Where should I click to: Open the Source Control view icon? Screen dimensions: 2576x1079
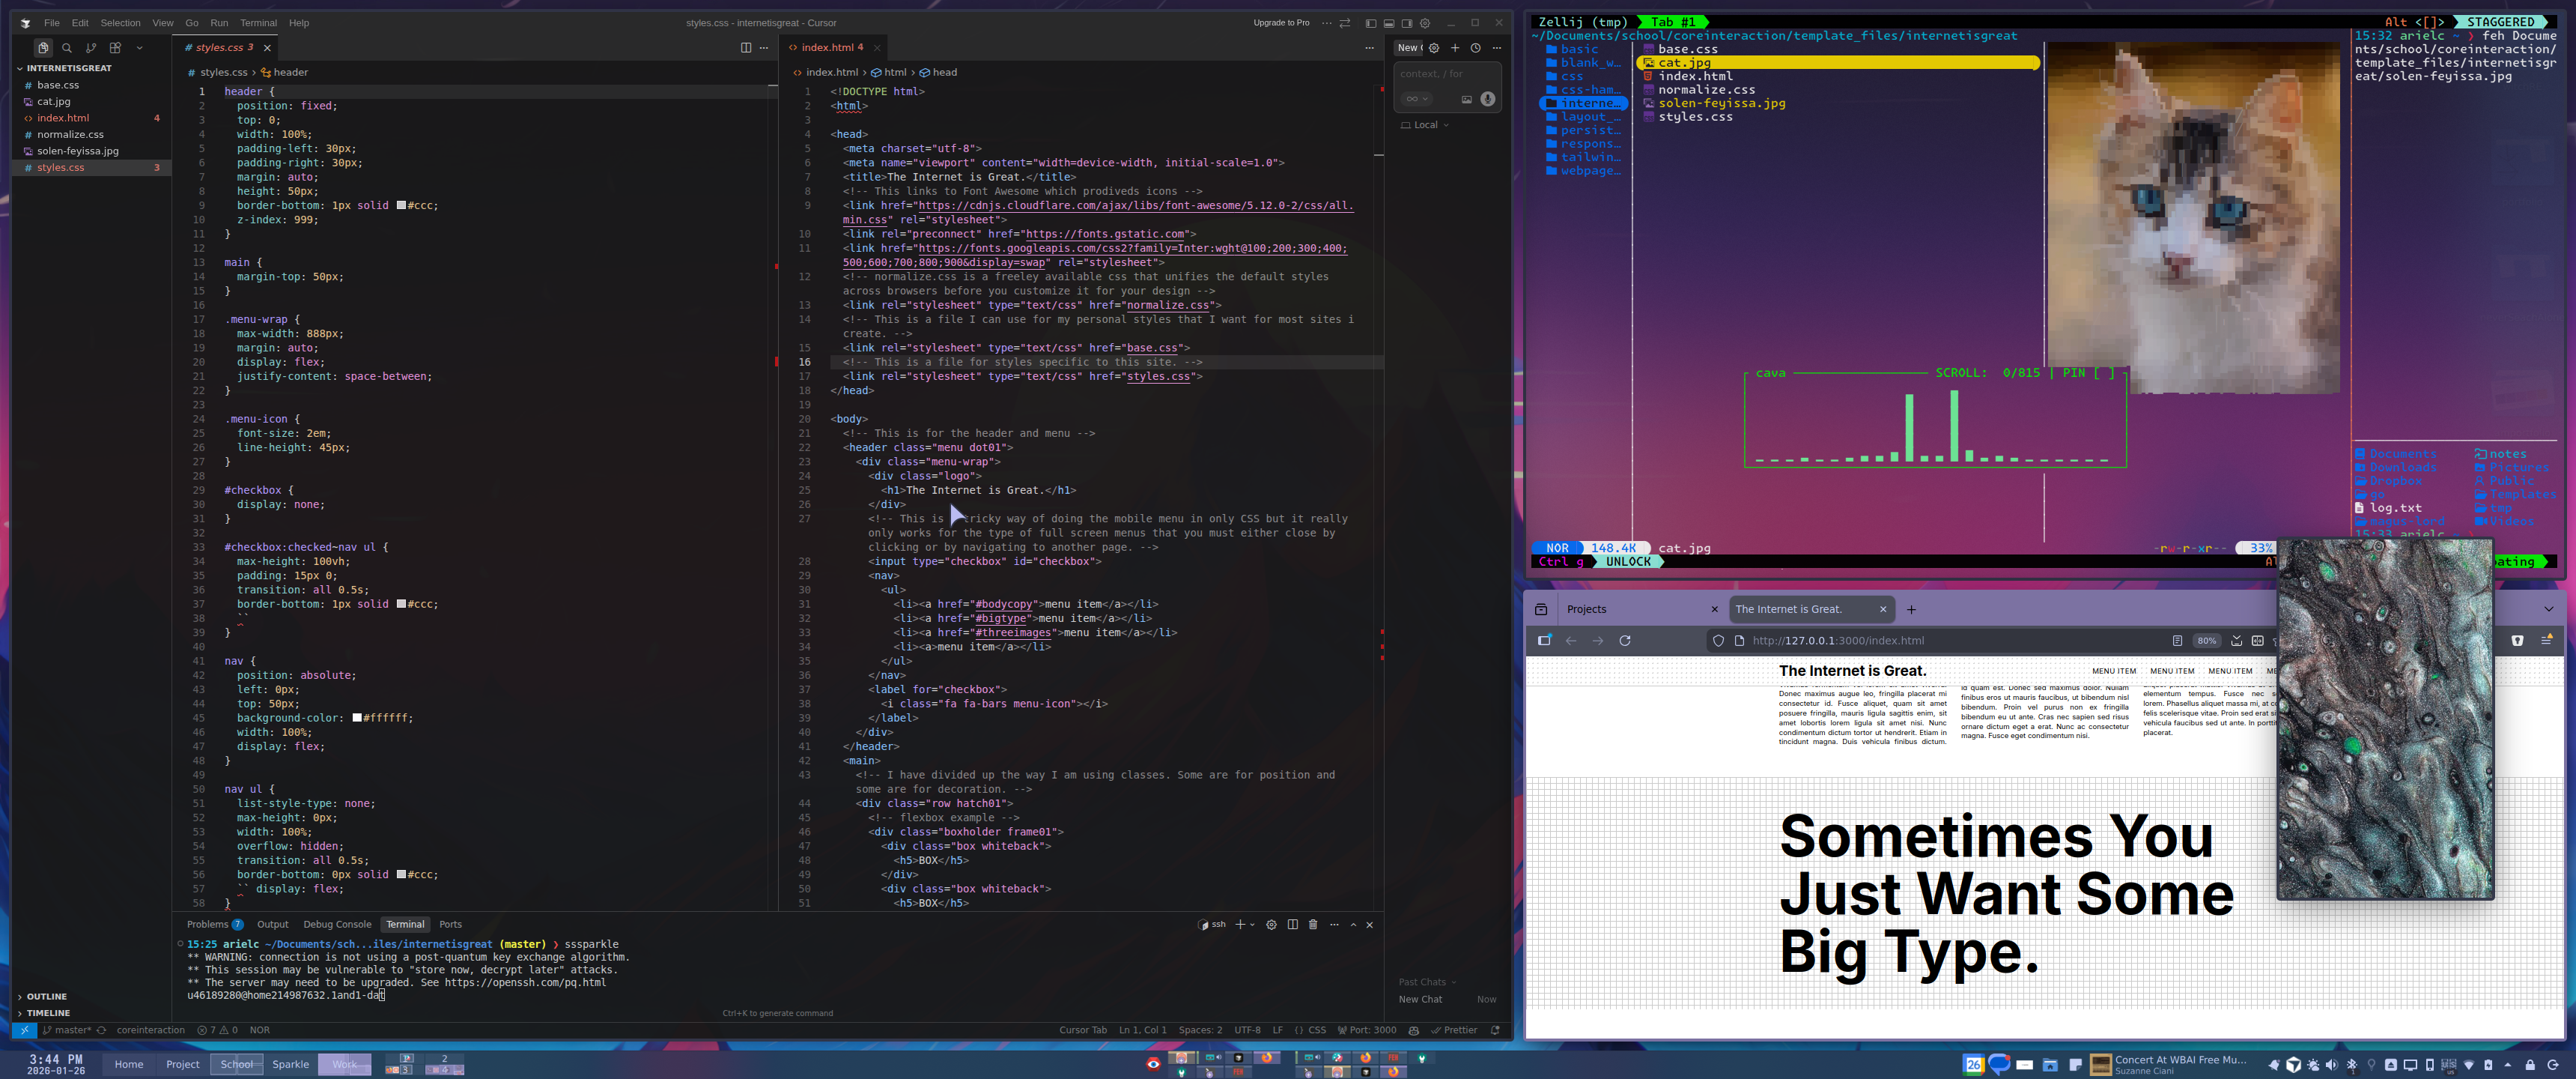[91, 48]
